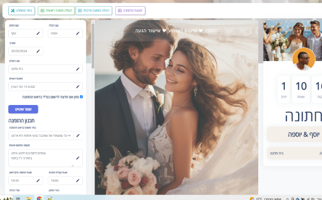The image size is (322, 200).
Task: Click the preview scrollbar up arrow
Action: tap(93, 22)
